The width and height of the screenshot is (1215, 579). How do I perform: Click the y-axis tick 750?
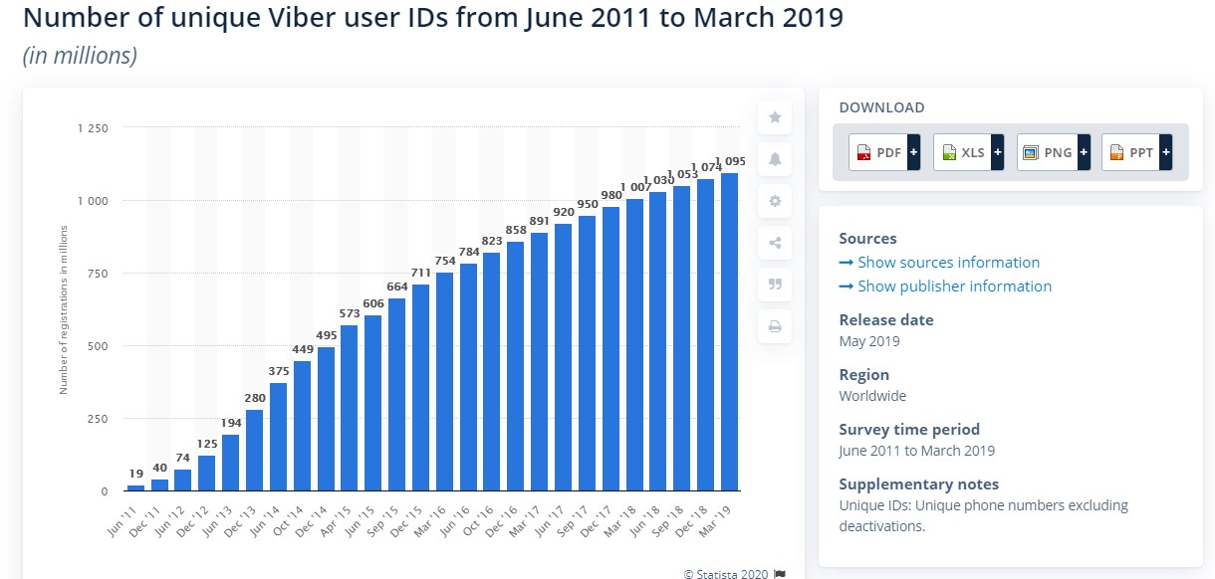(99, 274)
